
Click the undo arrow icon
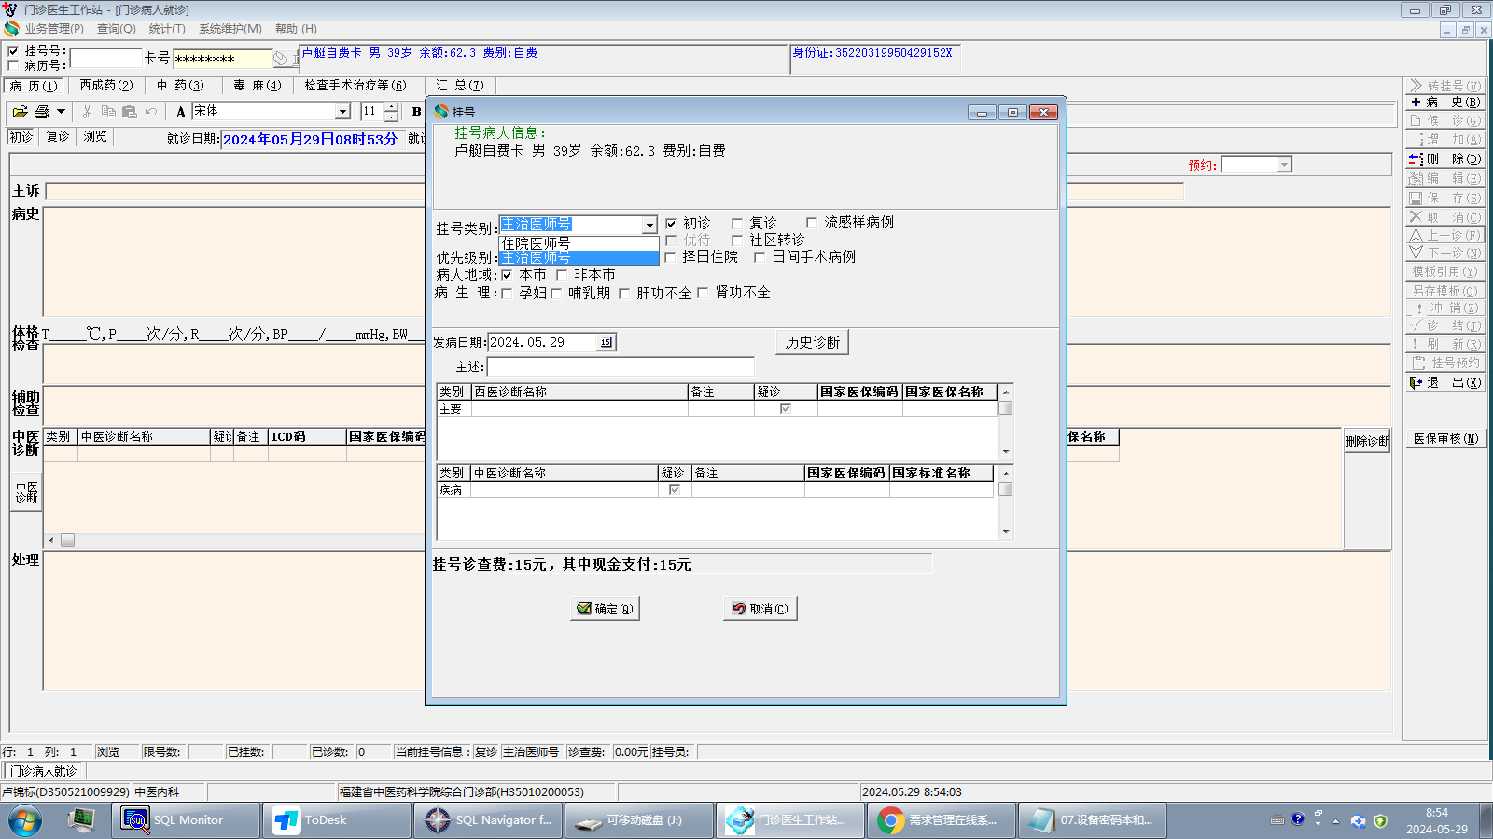151,112
